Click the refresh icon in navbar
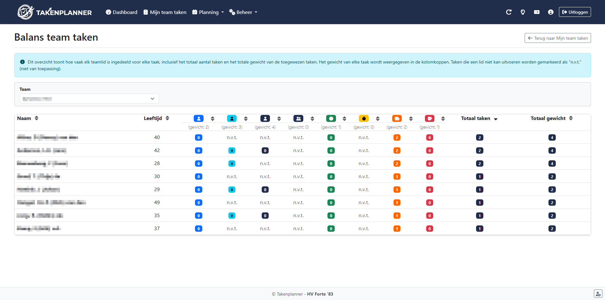Viewport: 605px width, 300px height. click(x=508, y=12)
